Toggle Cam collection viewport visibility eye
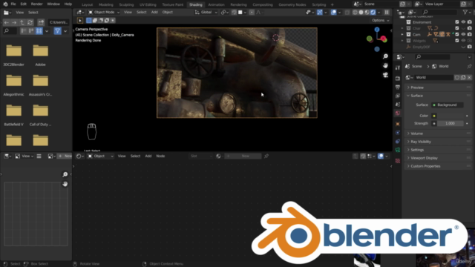Screen dimensions: 475x267 (463, 34)
